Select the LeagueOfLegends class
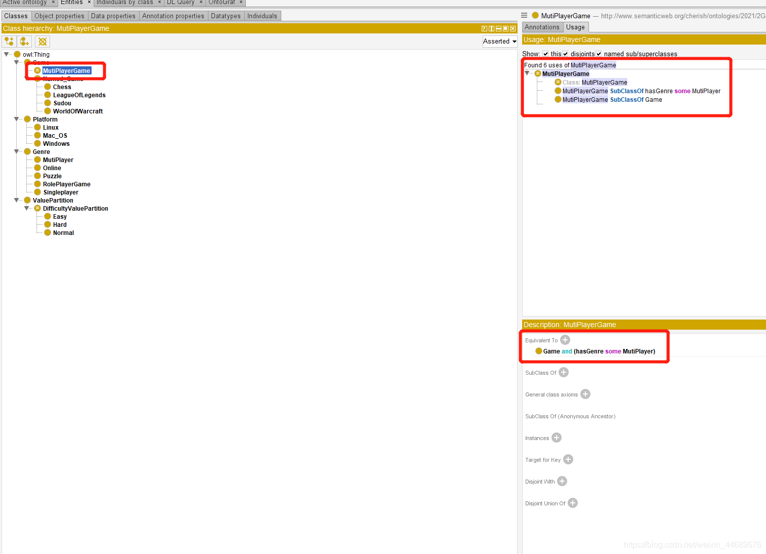Image resolution: width=766 pixels, height=554 pixels. pos(79,95)
